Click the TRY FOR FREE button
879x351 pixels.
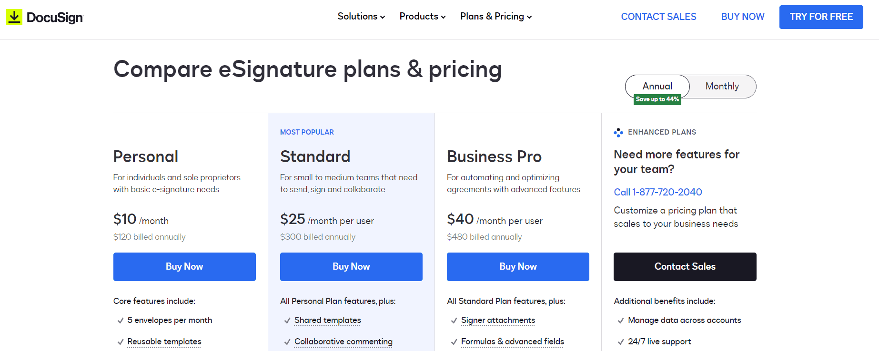coord(821,17)
